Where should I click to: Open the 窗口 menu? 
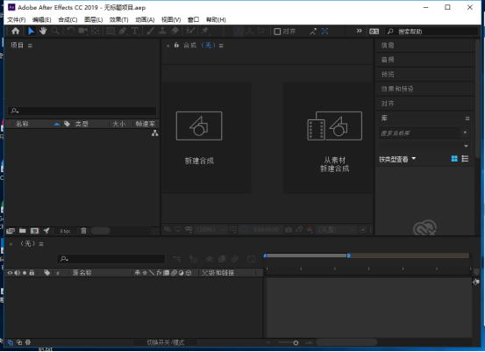click(x=193, y=20)
